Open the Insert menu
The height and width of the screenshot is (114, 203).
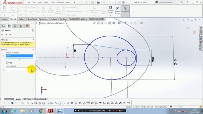click(46, 2)
